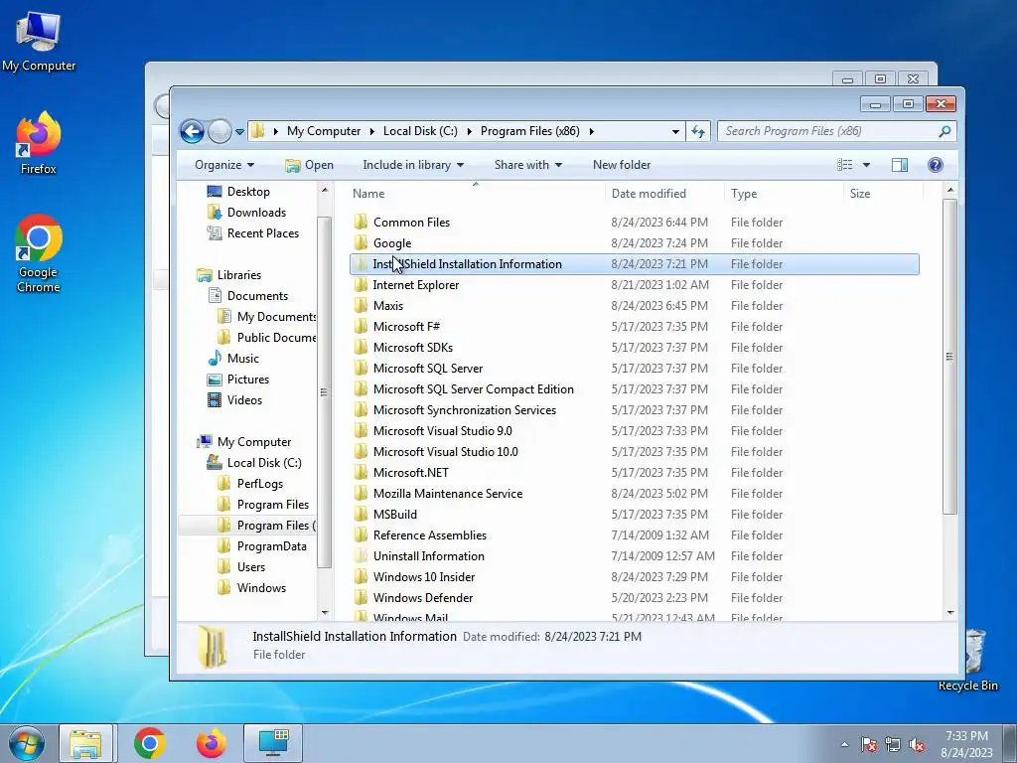Image resolution: width=1017 pixels, height=763 pixels.
Task: Sort by the Date modified column
Action: [x=649, y=194]
